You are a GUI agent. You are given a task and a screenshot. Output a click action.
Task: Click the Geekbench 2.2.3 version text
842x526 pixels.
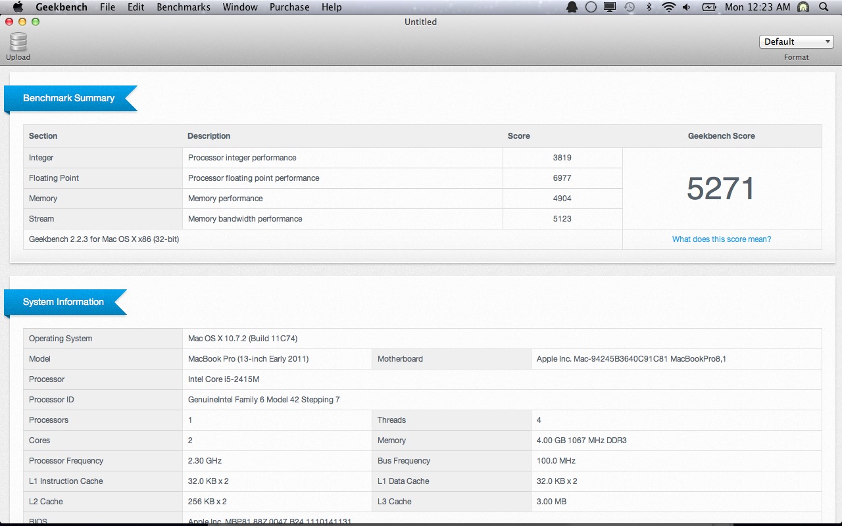coord(104,239)
